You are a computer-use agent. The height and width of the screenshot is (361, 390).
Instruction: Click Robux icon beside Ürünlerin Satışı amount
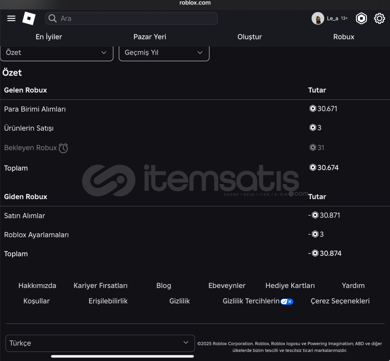[x=313, y=127]
